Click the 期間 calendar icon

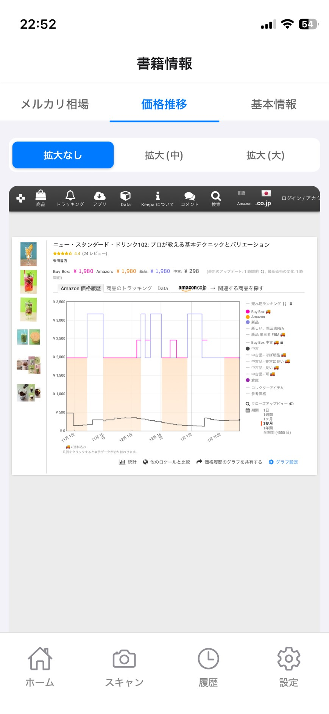point(248,410)
